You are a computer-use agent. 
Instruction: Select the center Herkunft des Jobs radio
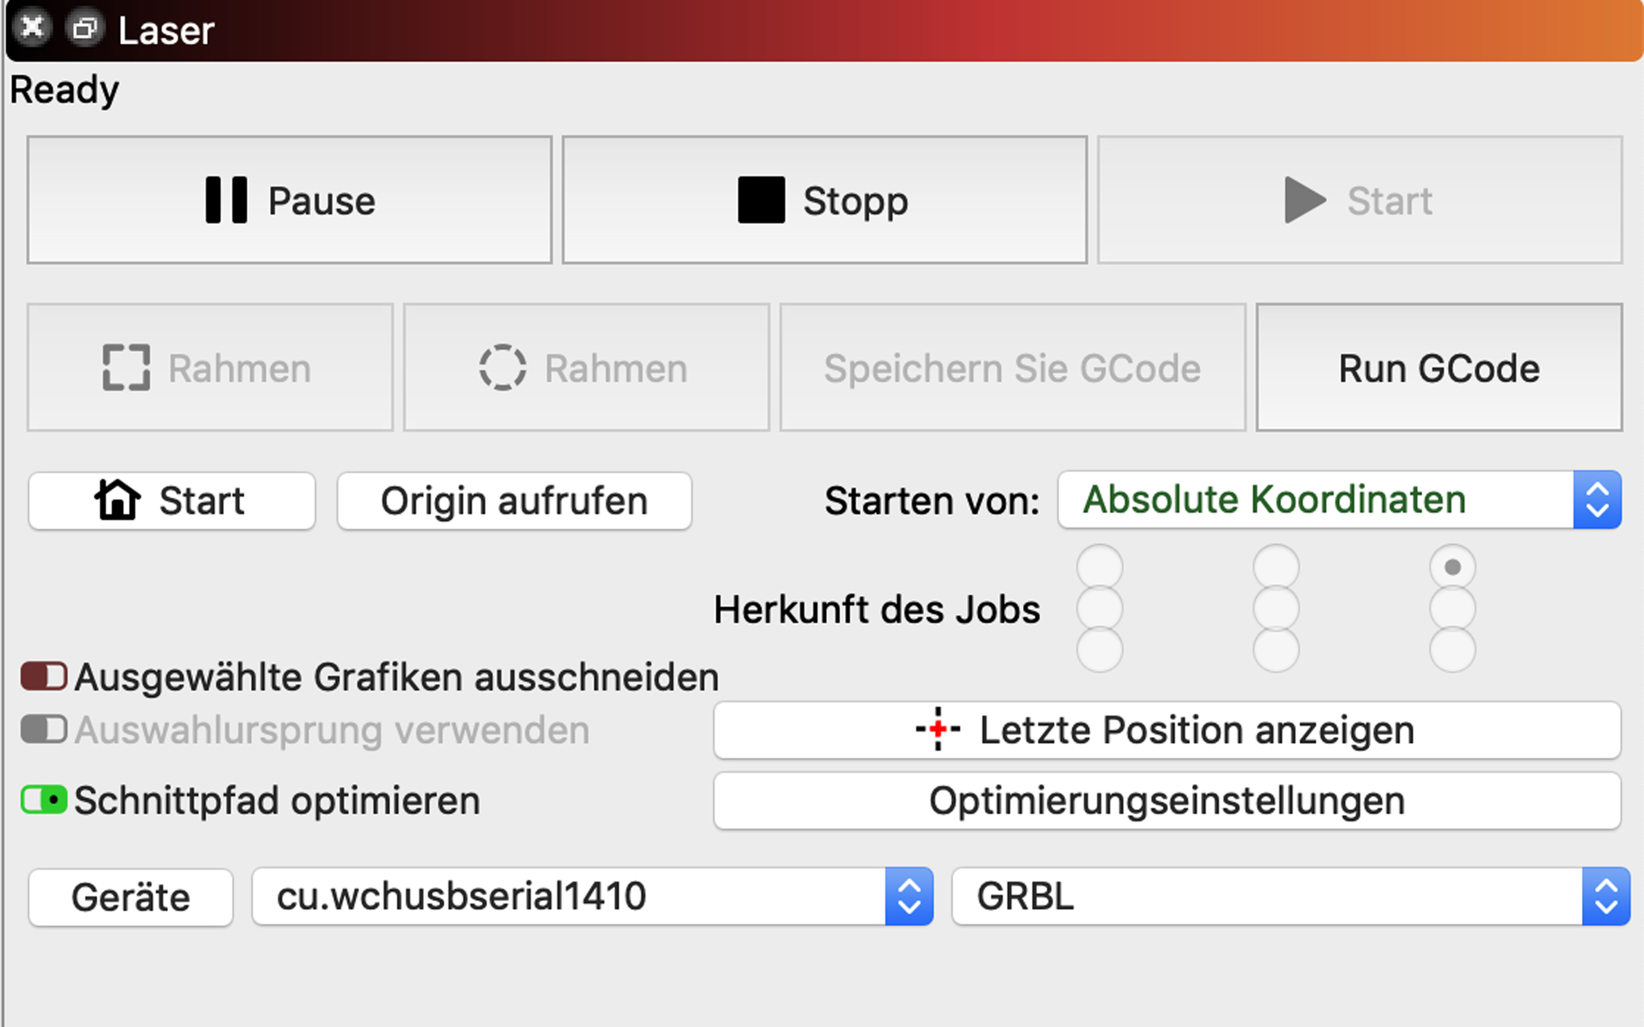pos(1276,608)
